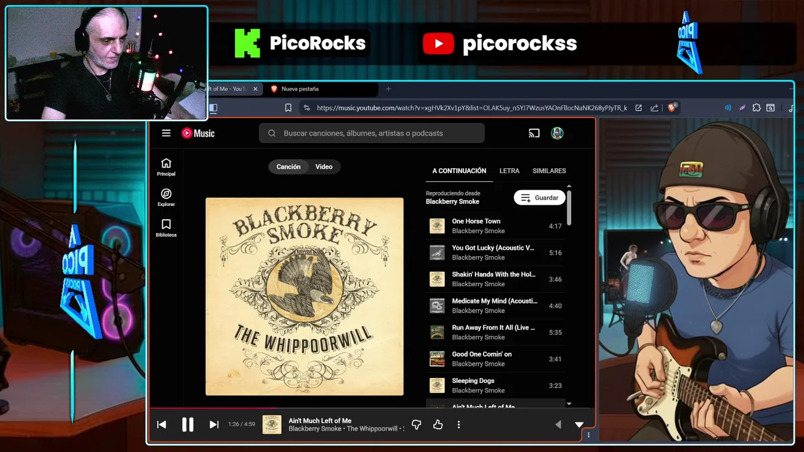
Task: Click queue scroll down arrow
Action: 569,404
